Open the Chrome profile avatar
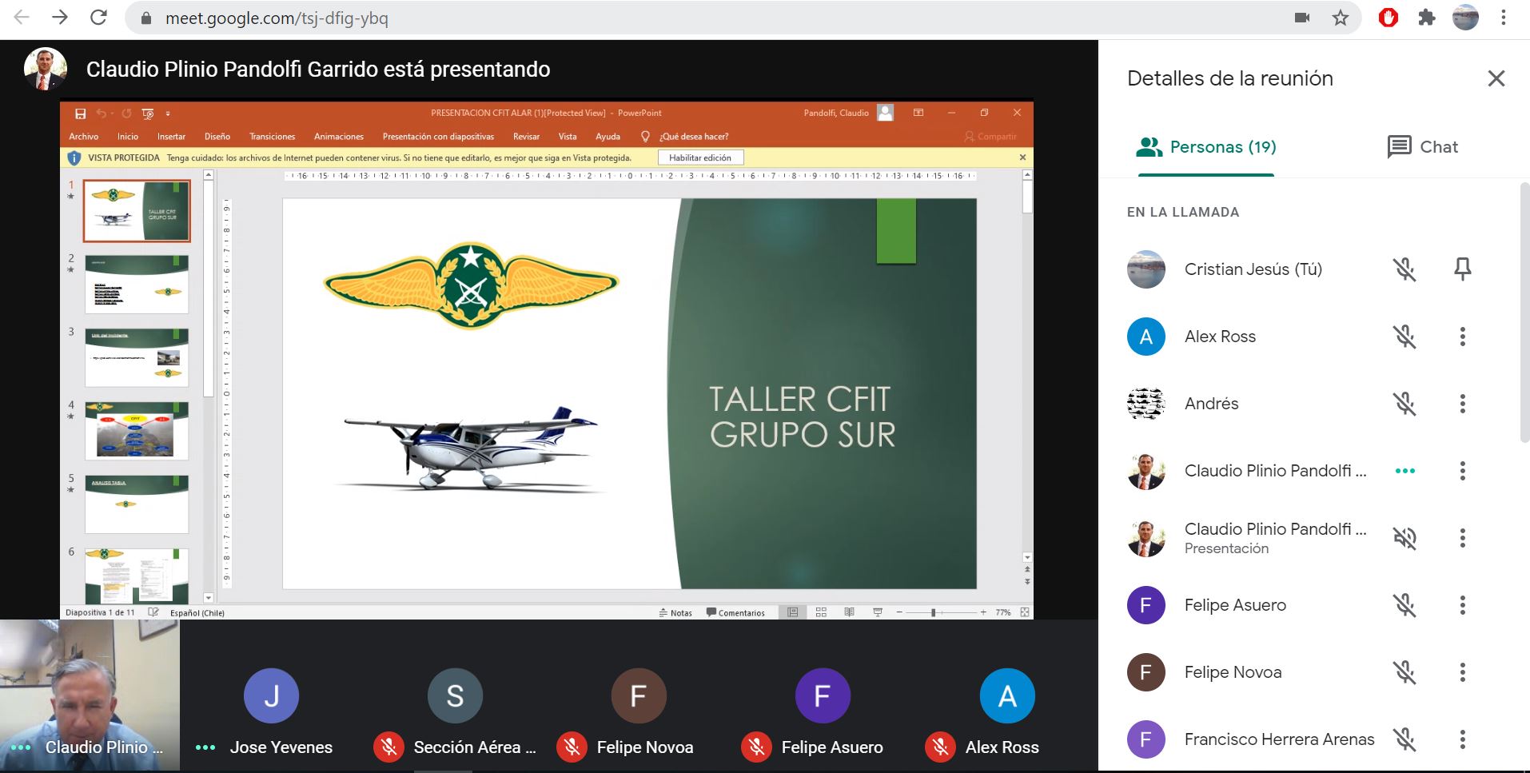The width and height of the screenshot is (1530, 773). coord(1465,18)
